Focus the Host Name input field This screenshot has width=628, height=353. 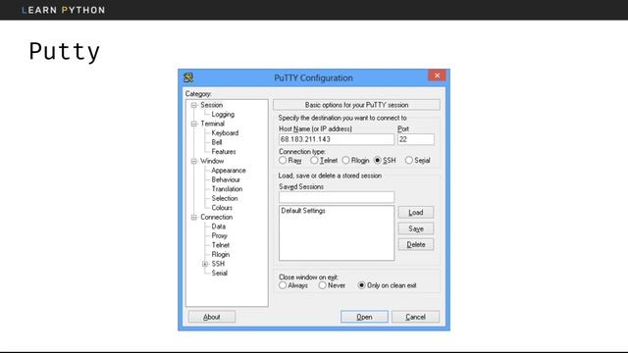[x=337, y=139]
